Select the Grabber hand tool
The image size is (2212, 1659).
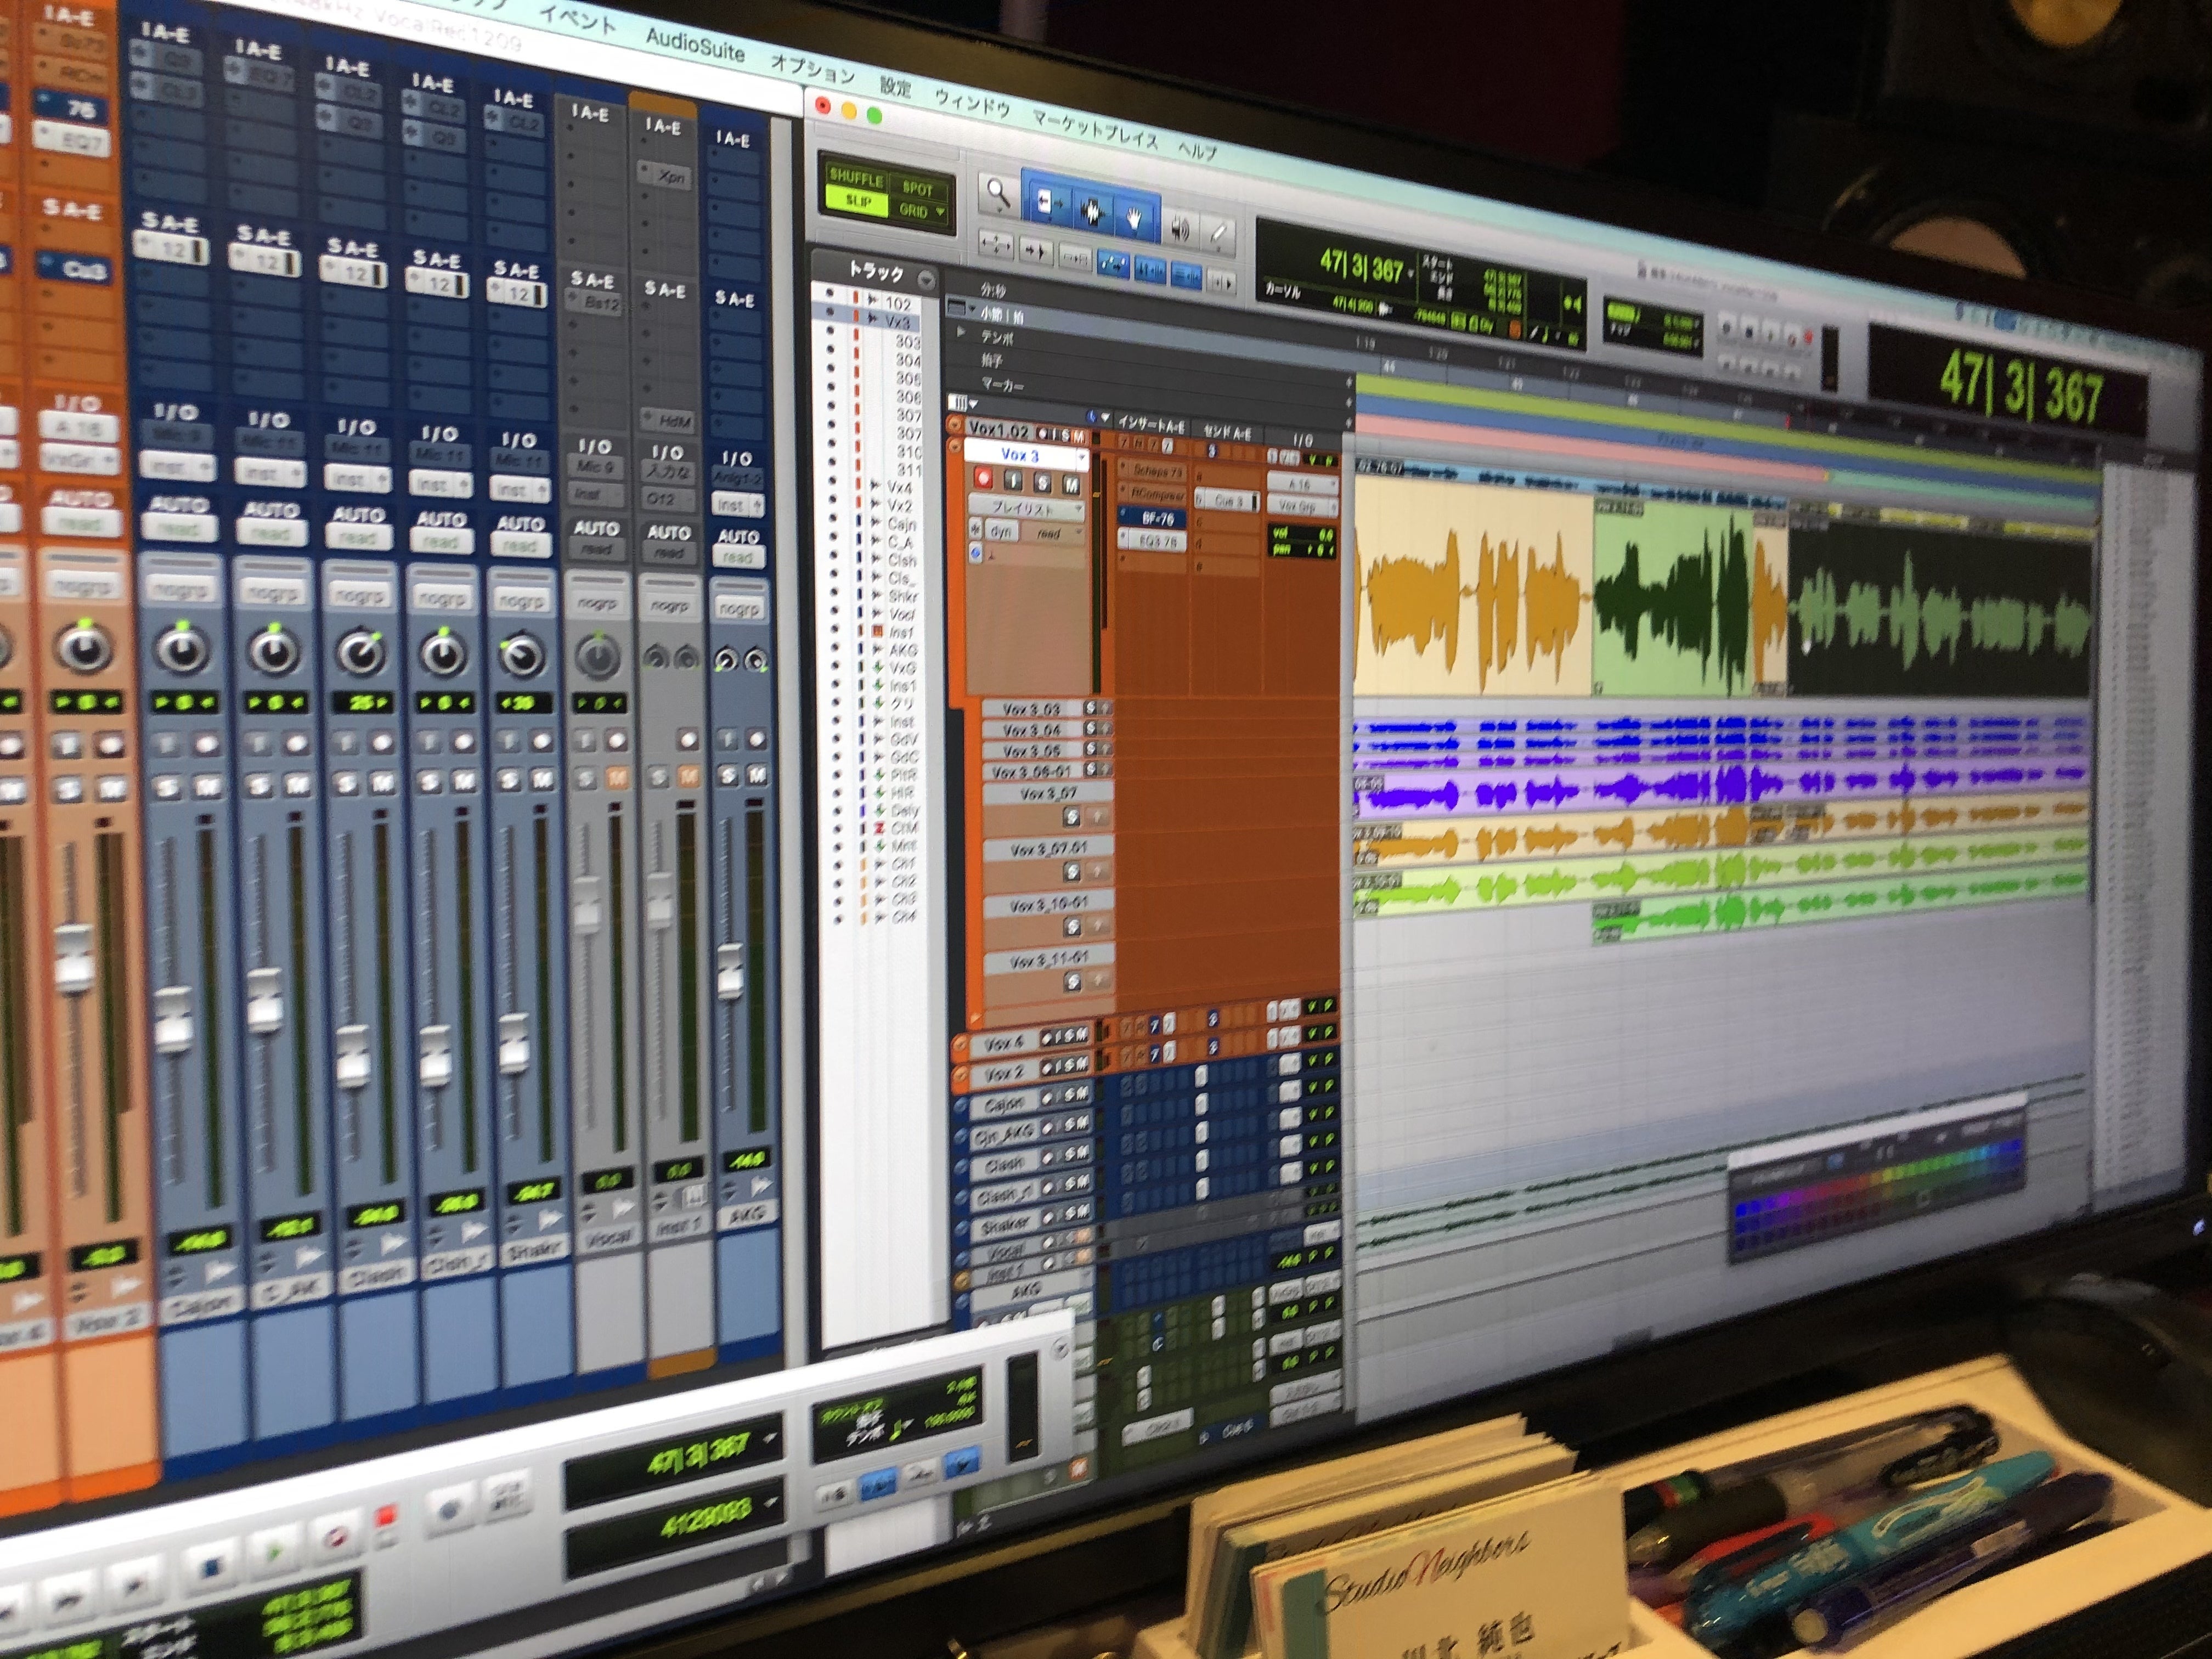(x=1134, y=219)
